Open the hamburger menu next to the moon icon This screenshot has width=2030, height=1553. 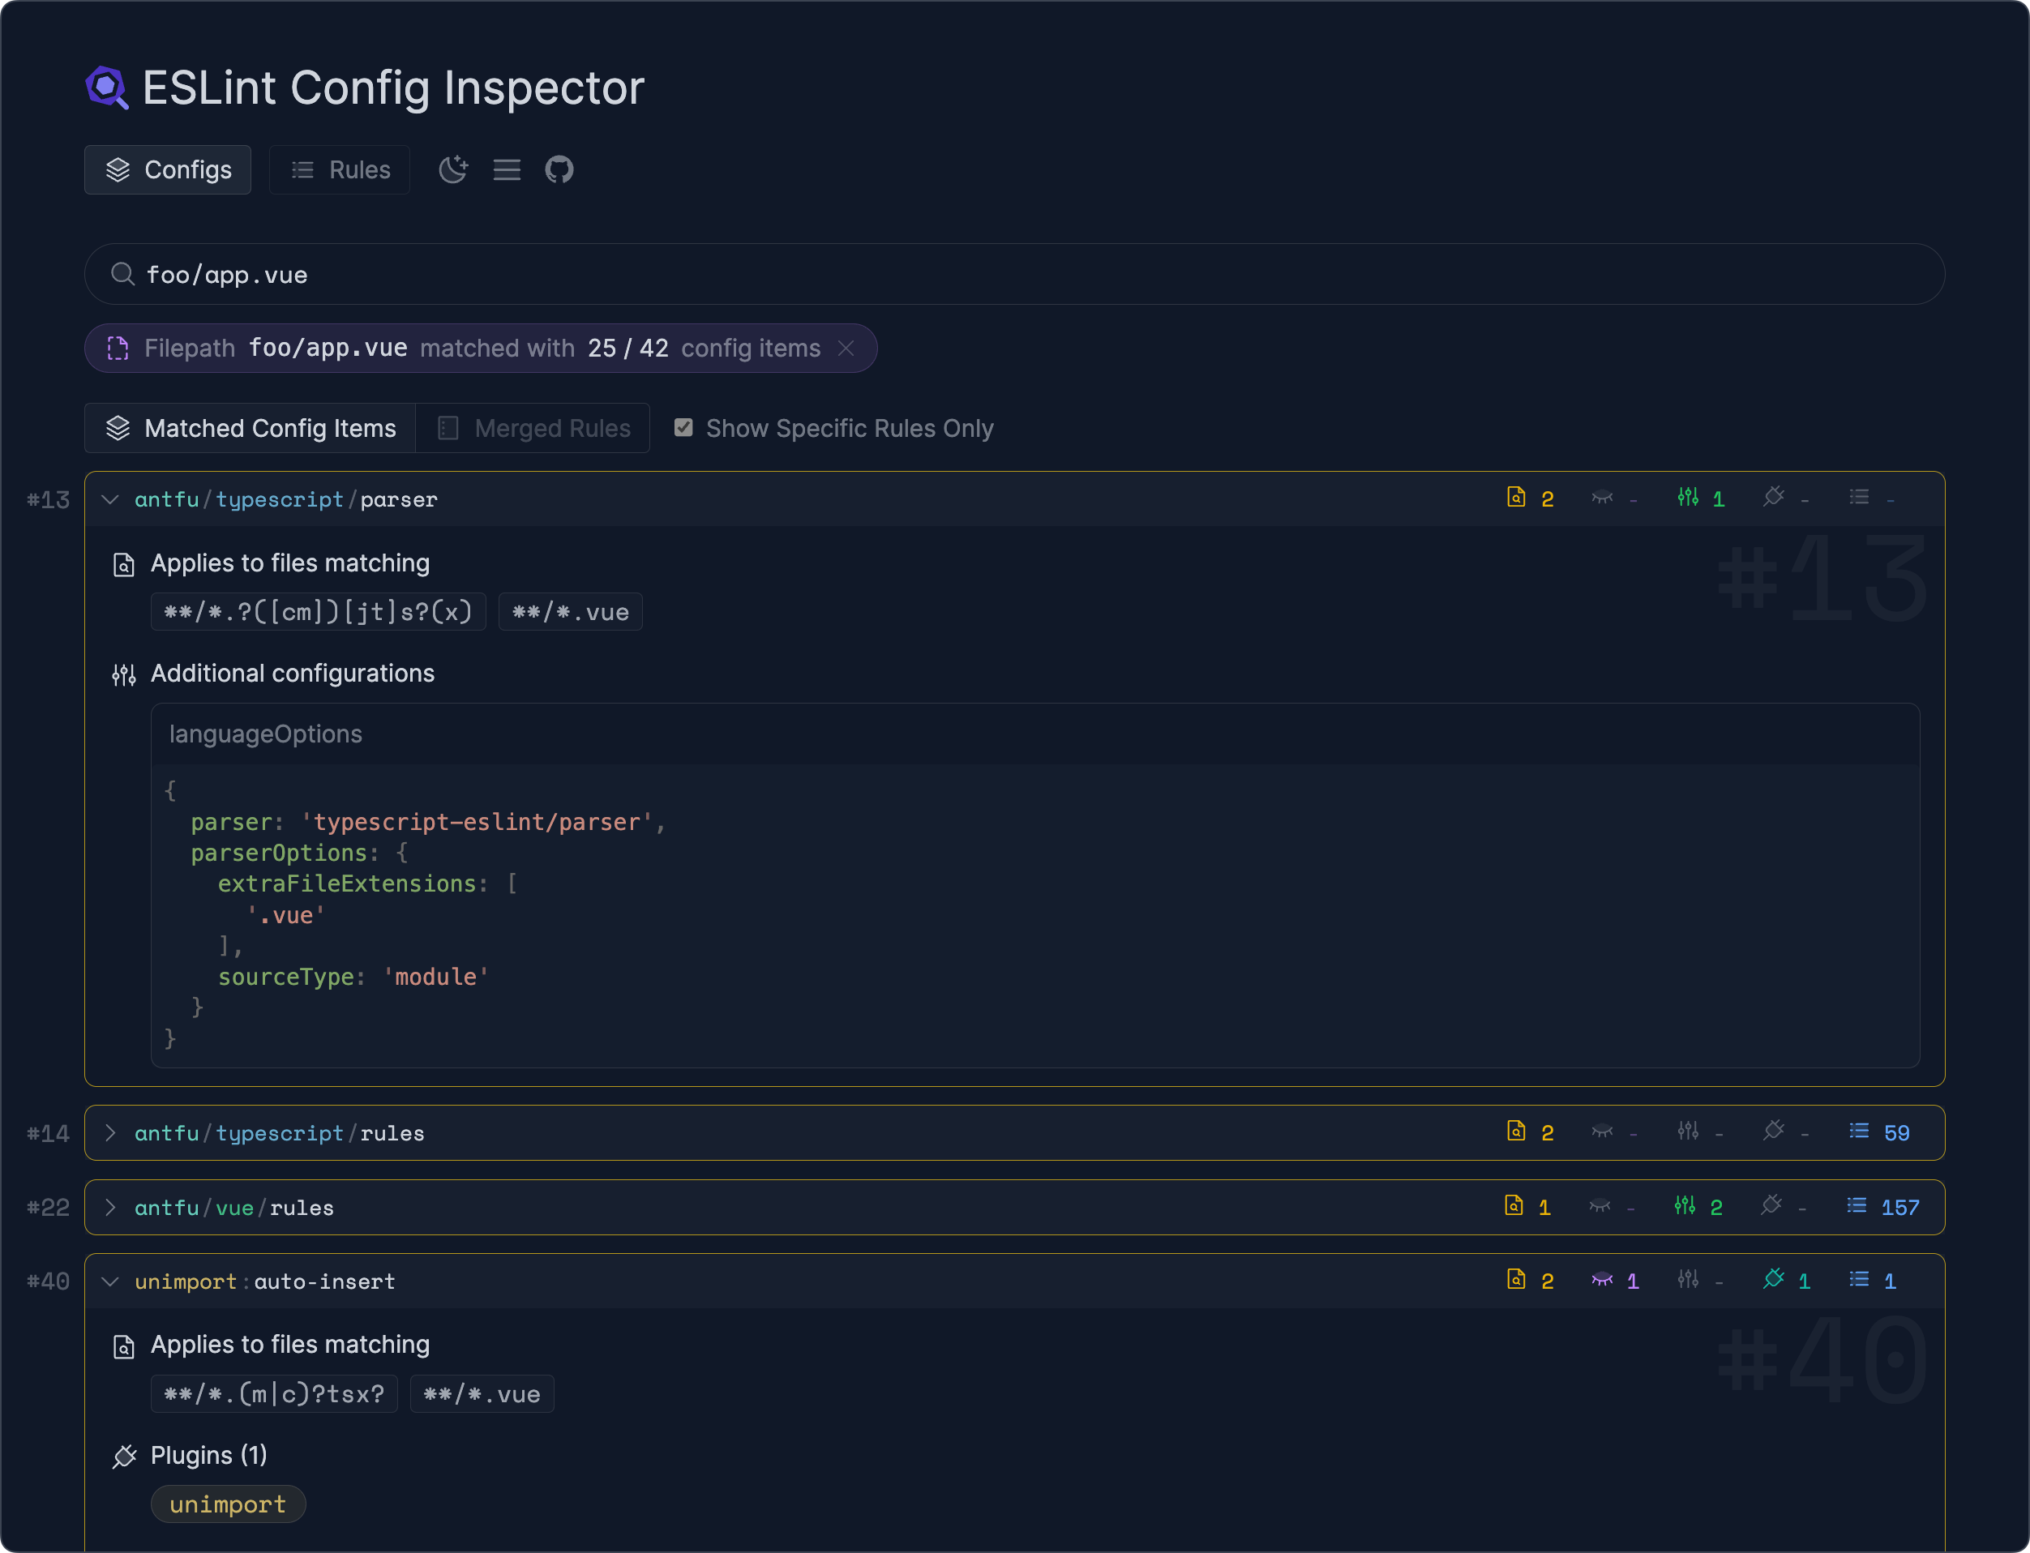click(x=507, y=170)
